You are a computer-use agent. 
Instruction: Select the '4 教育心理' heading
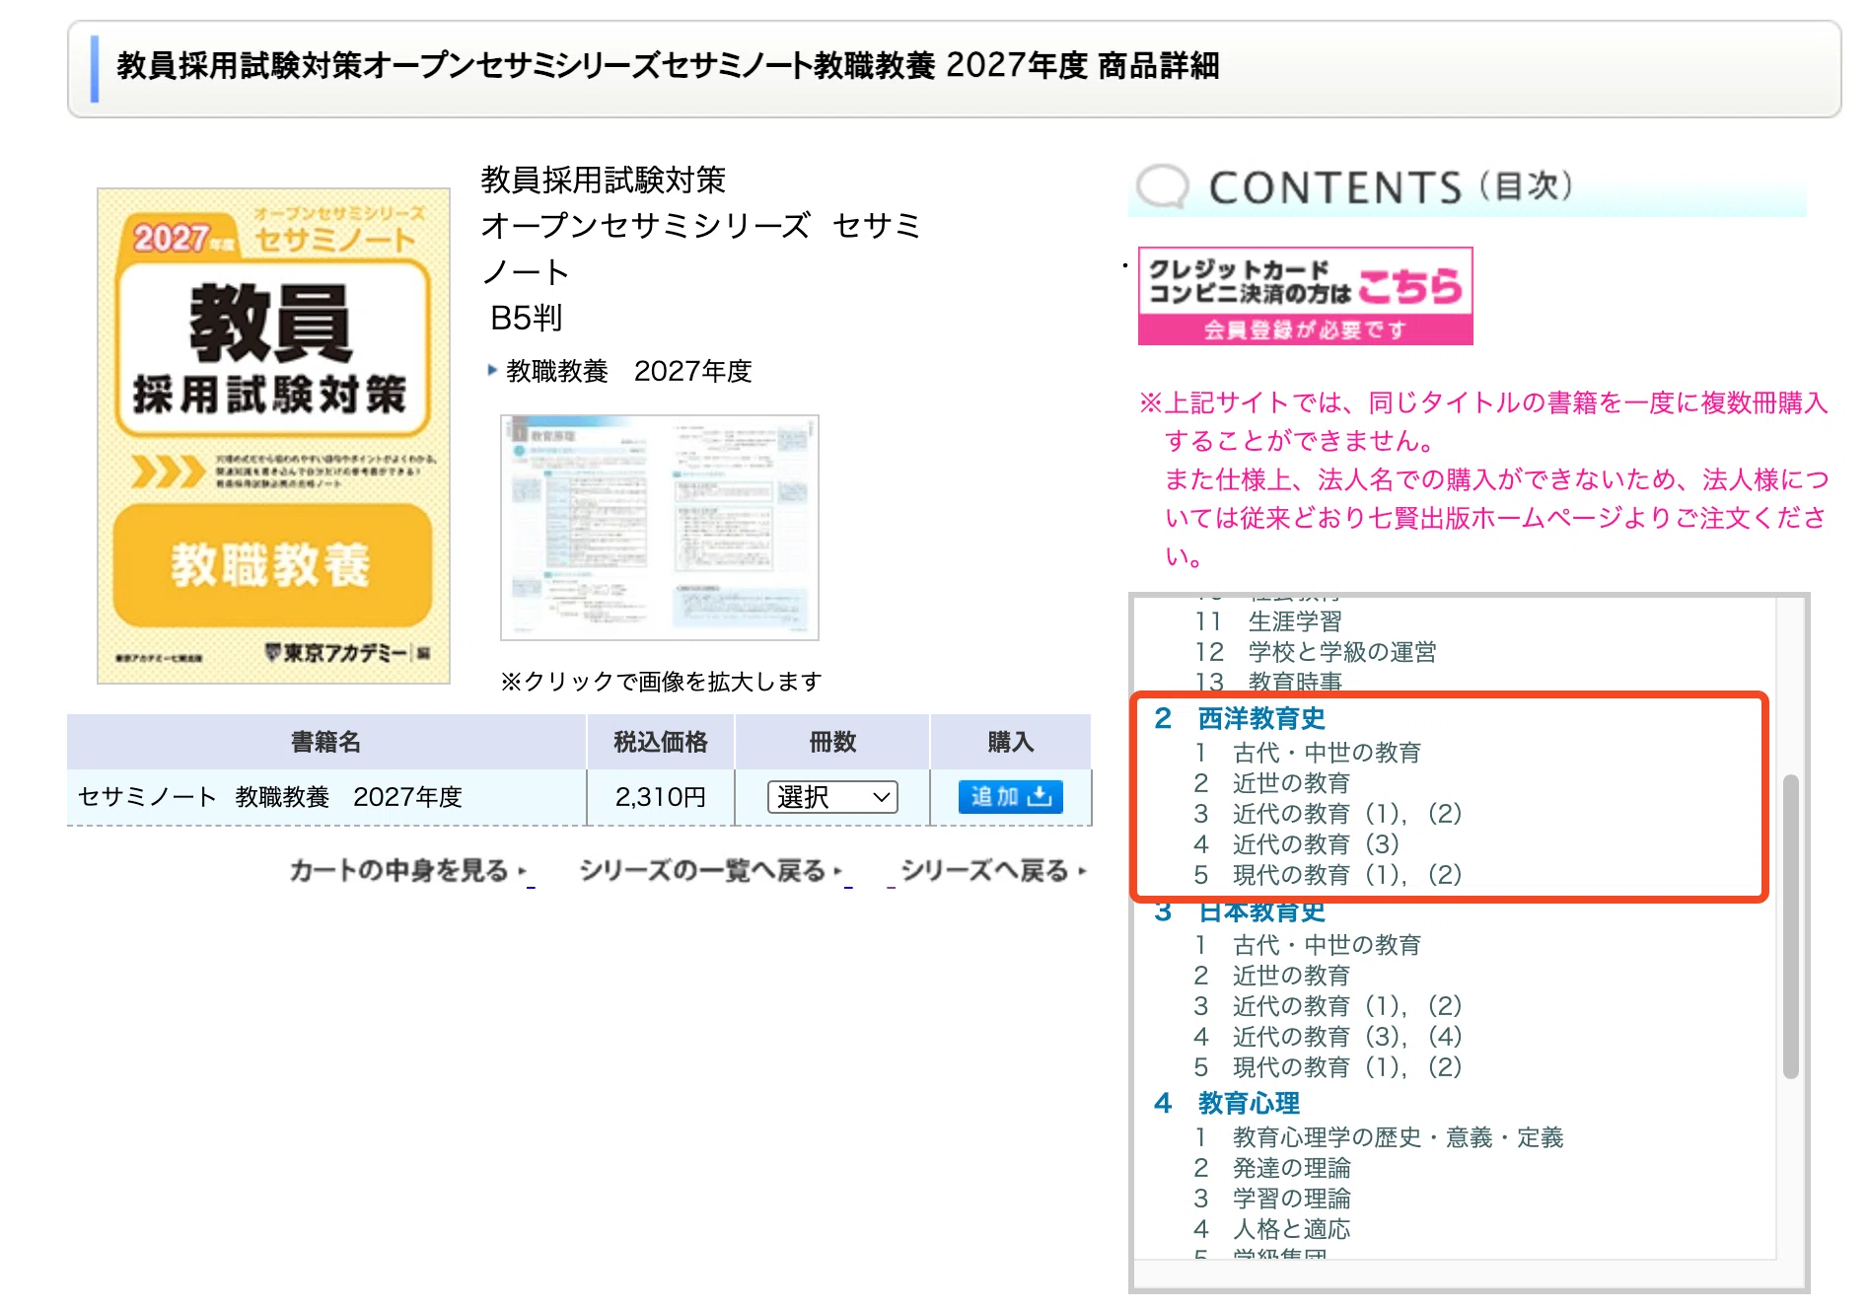point(1227,1104)
